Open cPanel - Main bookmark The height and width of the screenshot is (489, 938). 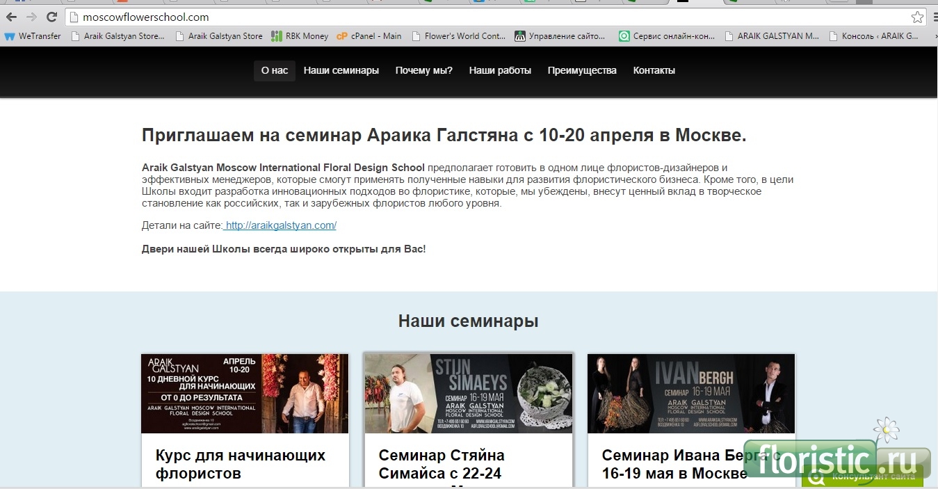click(369, 36)
